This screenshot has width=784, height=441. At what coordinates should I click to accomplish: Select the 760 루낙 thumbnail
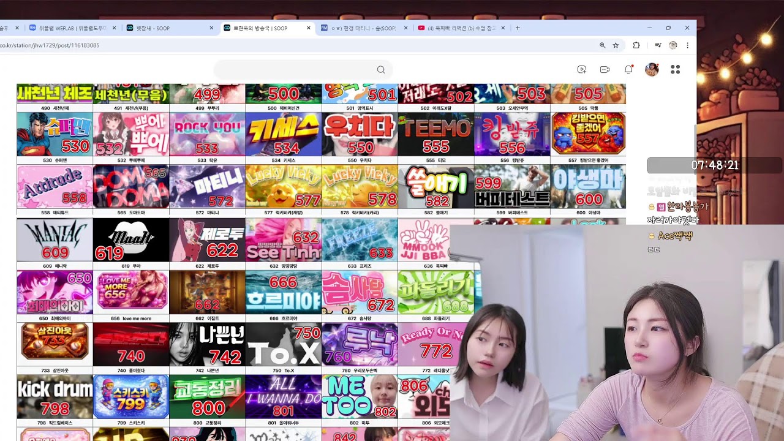pos(360,344)
